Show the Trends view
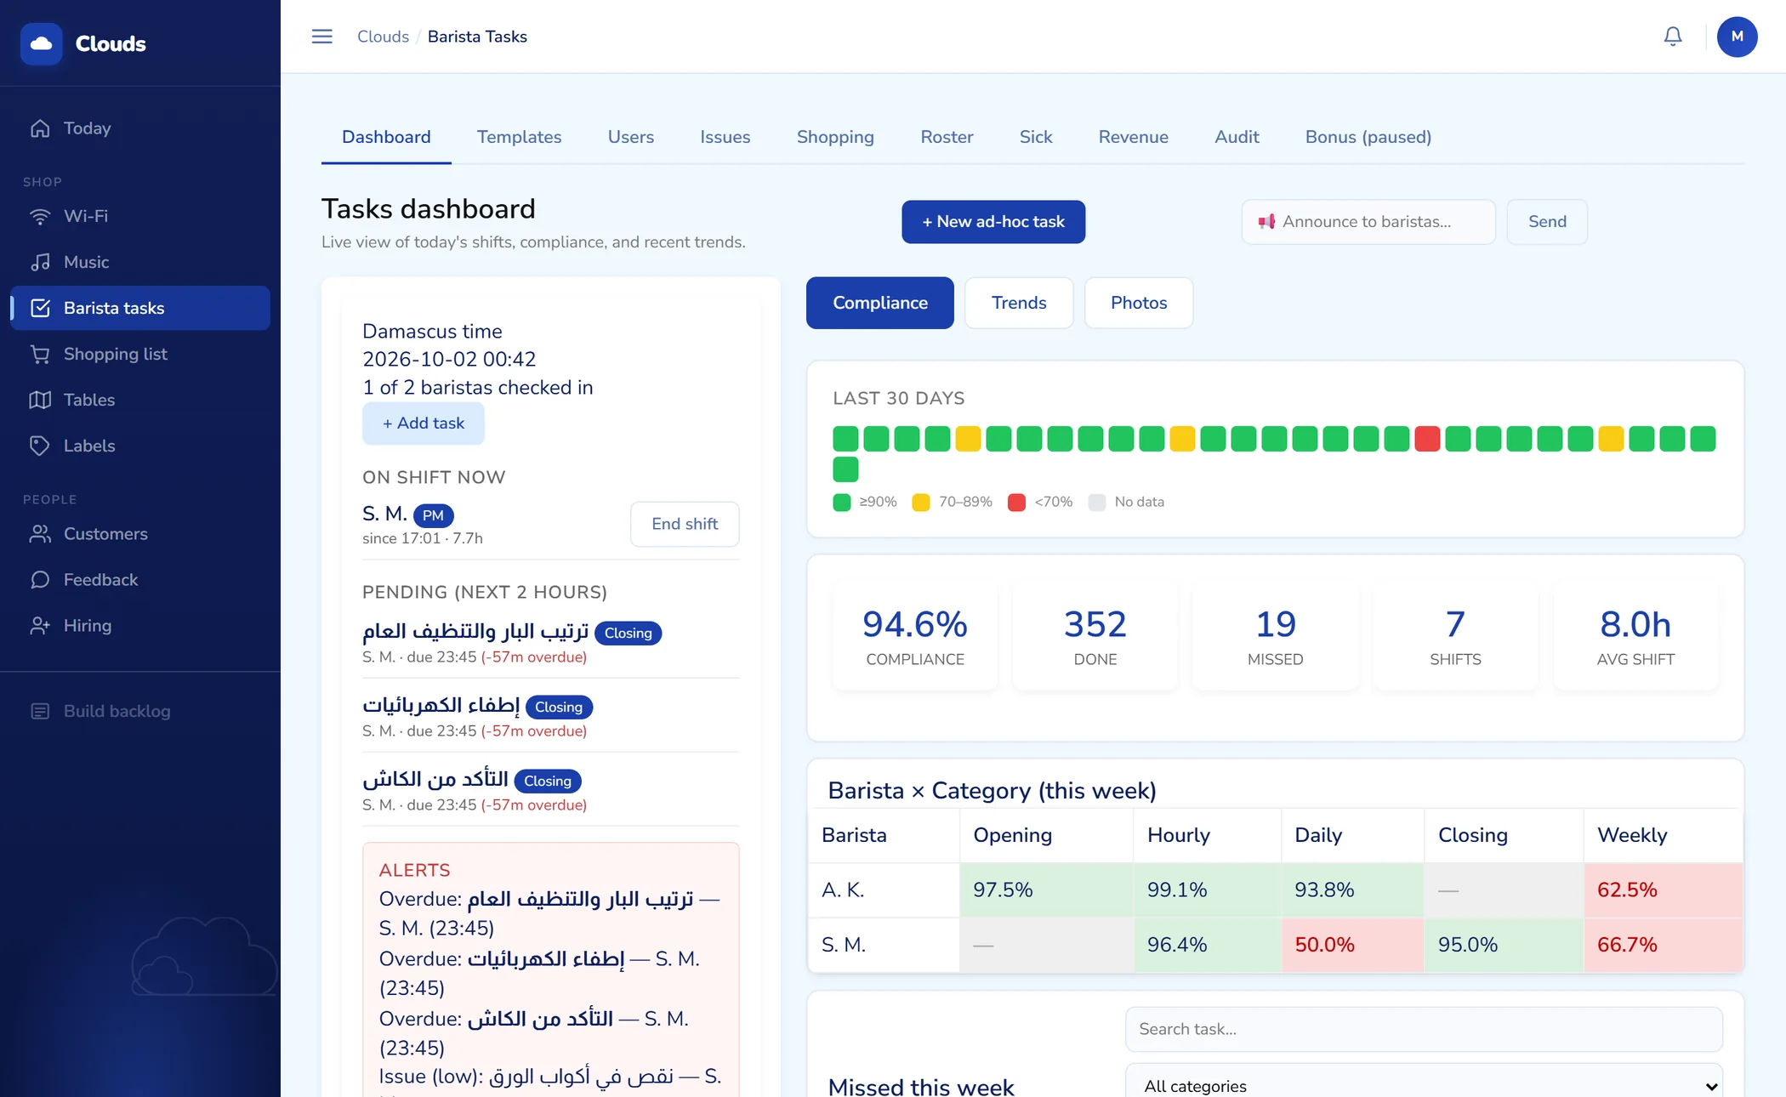The height and width of the screenshot is (1097, 1786). (x=1019, y=303)
